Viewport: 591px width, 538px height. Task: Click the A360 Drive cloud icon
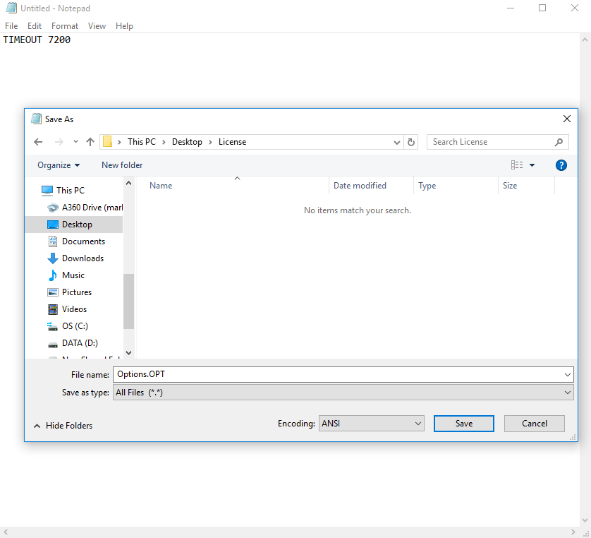(53, 208)
